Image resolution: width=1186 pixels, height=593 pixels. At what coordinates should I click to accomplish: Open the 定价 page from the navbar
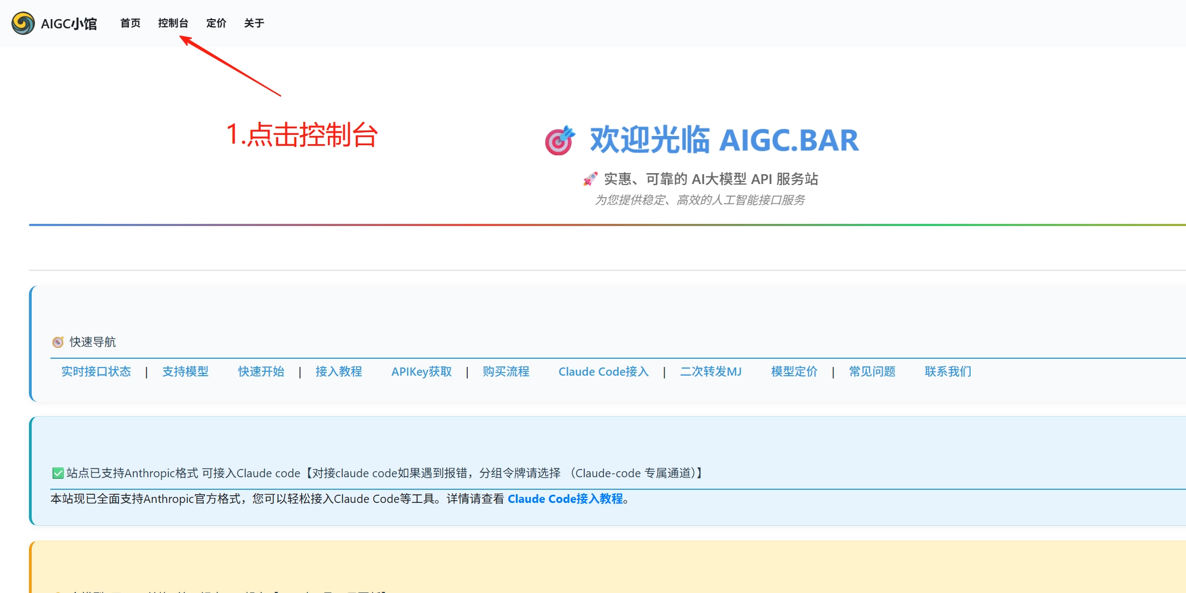(x=216, y=23)
